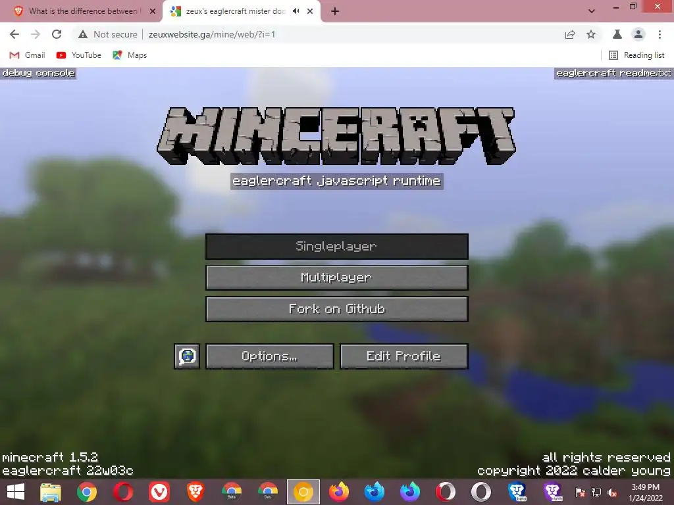This screenshot has width=674, height=505.
Task: Click Edit Profile button
Action: (403, 356)
